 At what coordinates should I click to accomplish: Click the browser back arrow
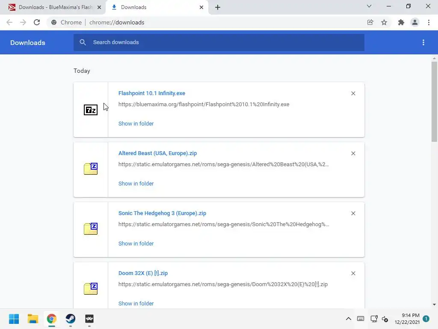click(x=9, y=22)
